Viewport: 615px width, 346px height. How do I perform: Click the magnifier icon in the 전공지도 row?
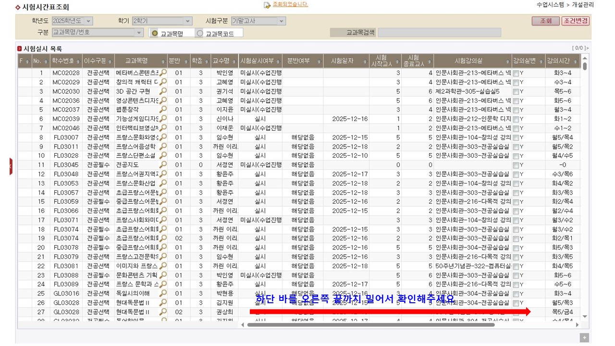[x=163, y=164]
